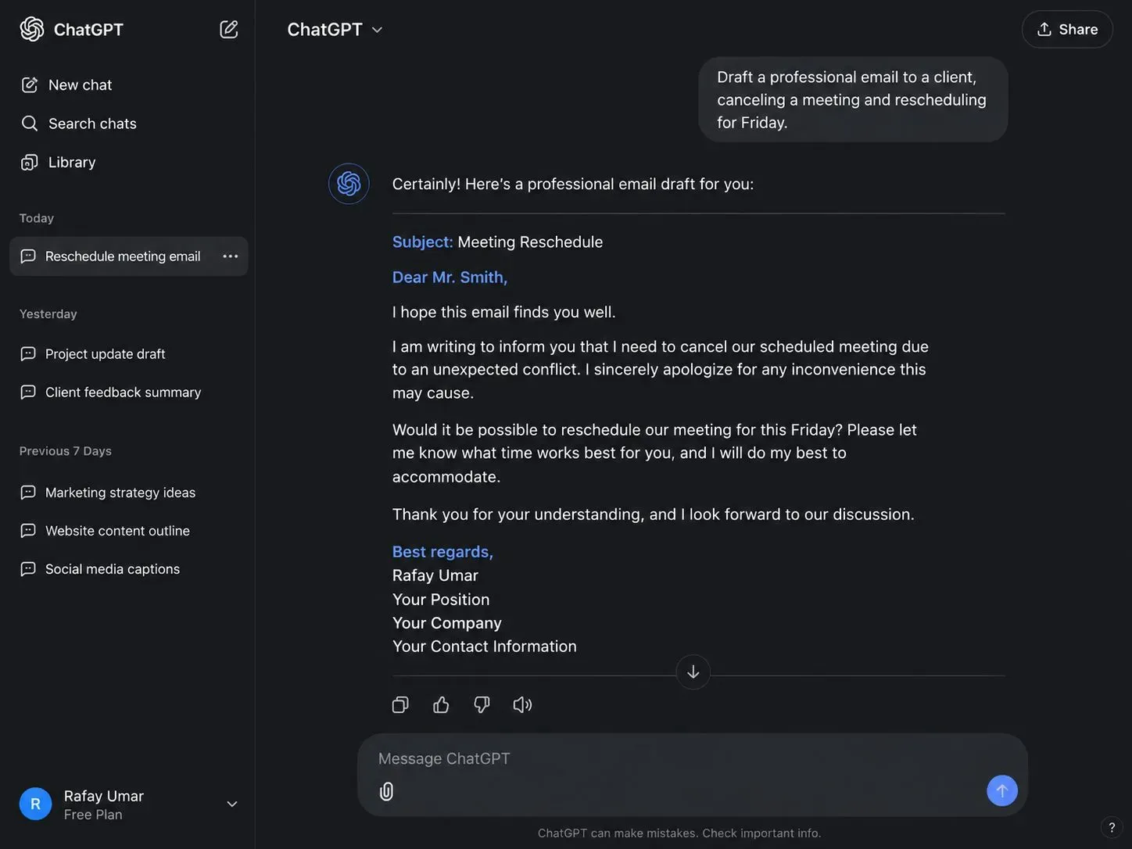This screenshot has height=849, width=1132.
Task: Give thumbs up to response
Action: (441, 705)
